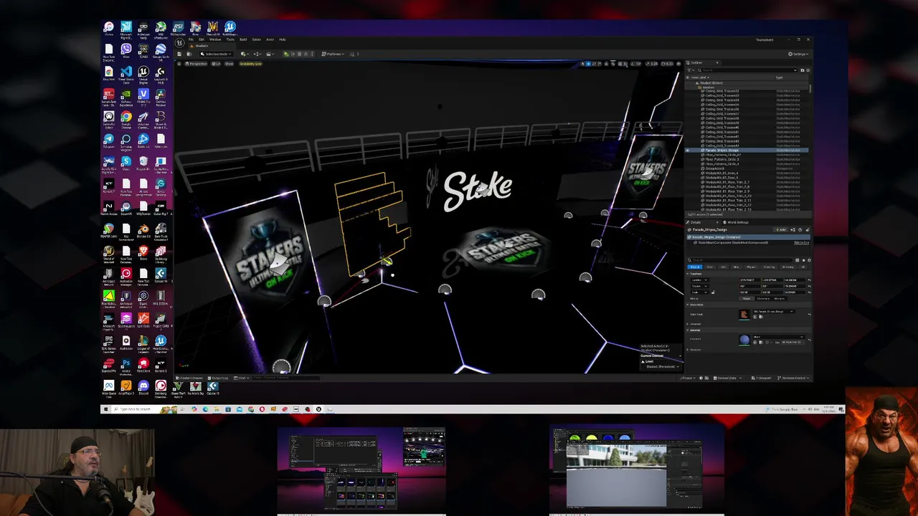Open the Window menu
The height and width of the screenshot is (516, 918).
(214, 39)
